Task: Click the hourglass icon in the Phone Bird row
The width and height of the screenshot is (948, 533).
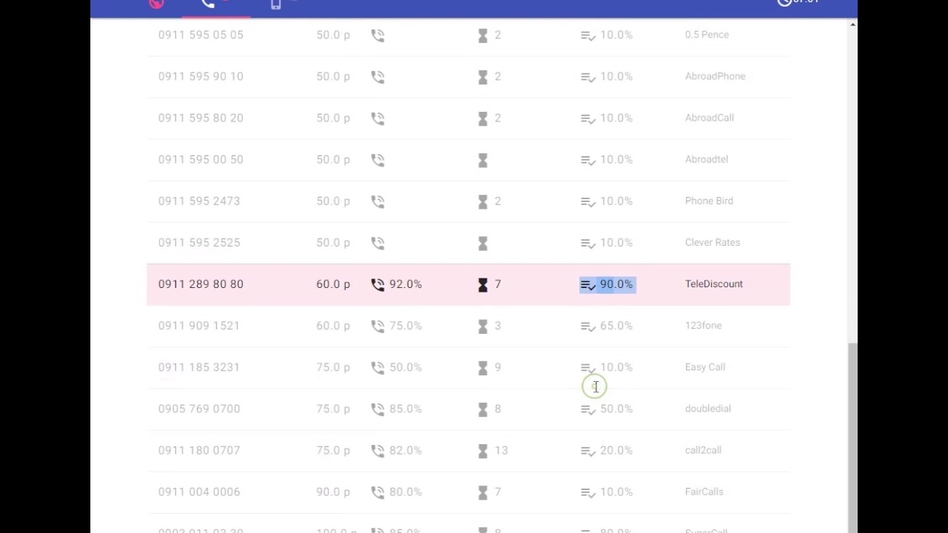Action: tap(483, 201)
